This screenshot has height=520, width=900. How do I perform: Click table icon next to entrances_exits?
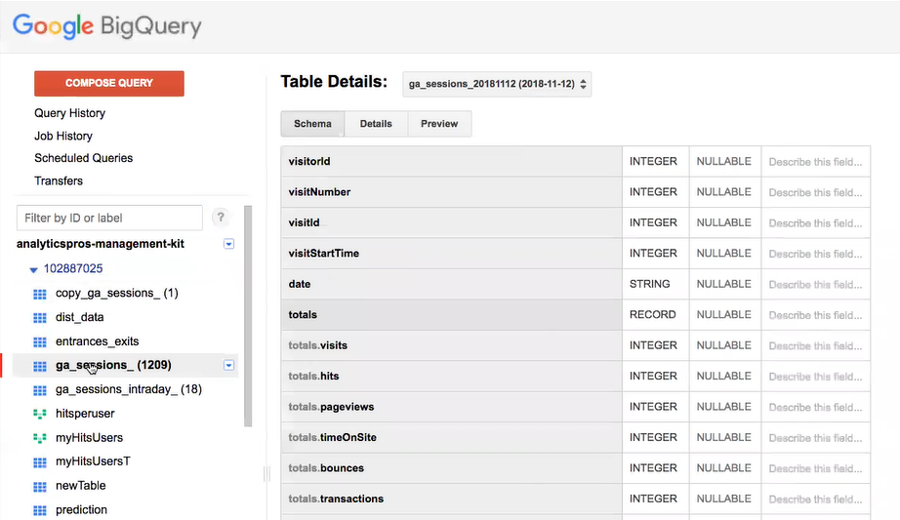coord(40,342)
